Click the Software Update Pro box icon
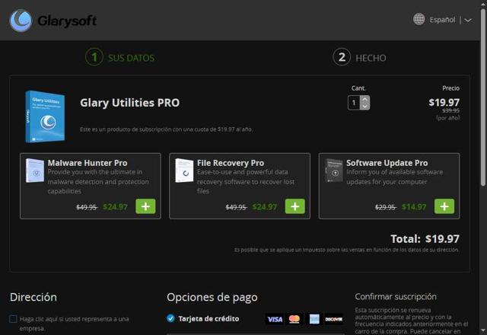The image size is (487, 335). (x=334, y=171)
